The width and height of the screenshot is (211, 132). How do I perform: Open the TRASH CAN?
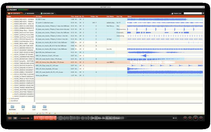tap(176, 13)
